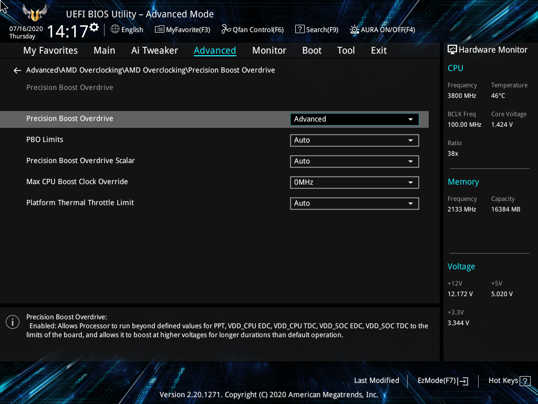The height and width of the screenshot is (404, 538).
Task: Click Qfan Control(F6) label
Action: click(258, 30)
